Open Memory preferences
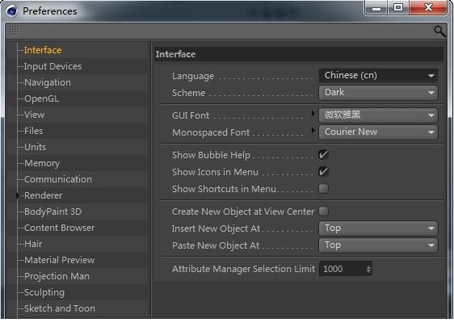The height and width of the screenshot is (331, 454). point(42,163)
